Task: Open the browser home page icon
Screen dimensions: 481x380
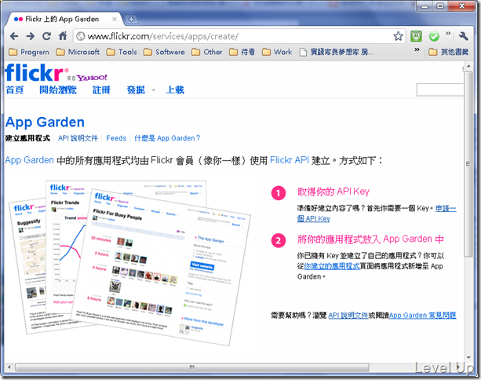Action: 63,36
